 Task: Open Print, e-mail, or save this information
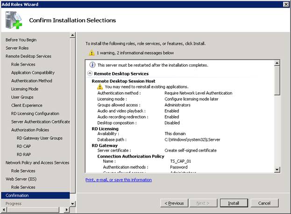118,179
